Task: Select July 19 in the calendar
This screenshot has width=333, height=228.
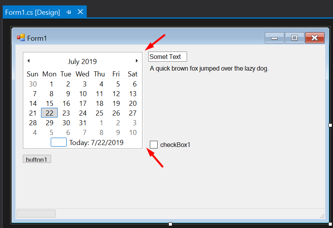Action: (116, 104)
